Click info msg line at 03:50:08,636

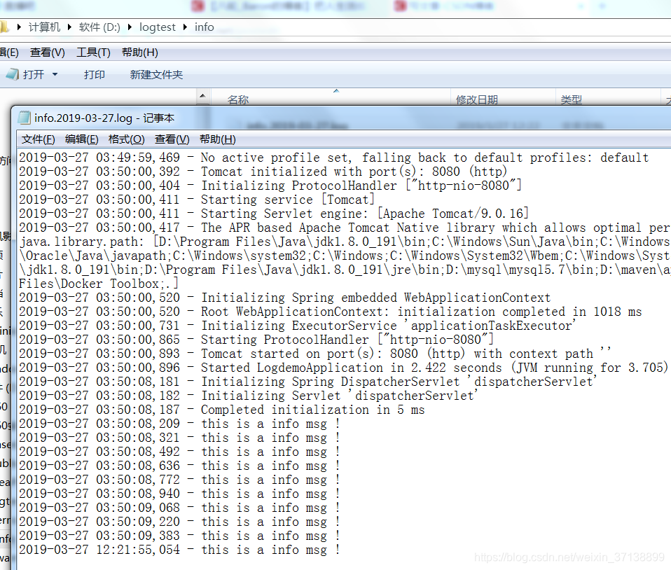pyautogui.click(x=180, y=466)
